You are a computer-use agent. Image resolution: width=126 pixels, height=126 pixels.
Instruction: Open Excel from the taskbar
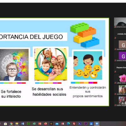(x=34, y=124)
